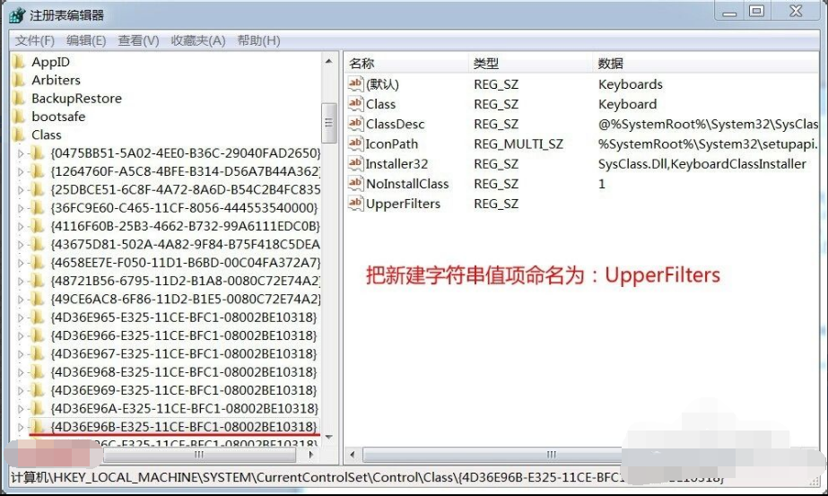Expand the {36FC9E60-C465-11CF key
This screenshot has height=496, width=828.
(21, 208)
